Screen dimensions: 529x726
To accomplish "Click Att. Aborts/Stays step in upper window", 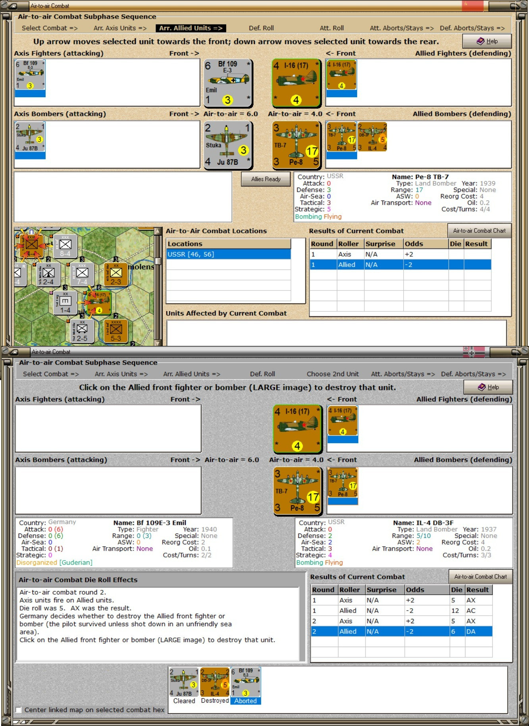I will [402, 28].
